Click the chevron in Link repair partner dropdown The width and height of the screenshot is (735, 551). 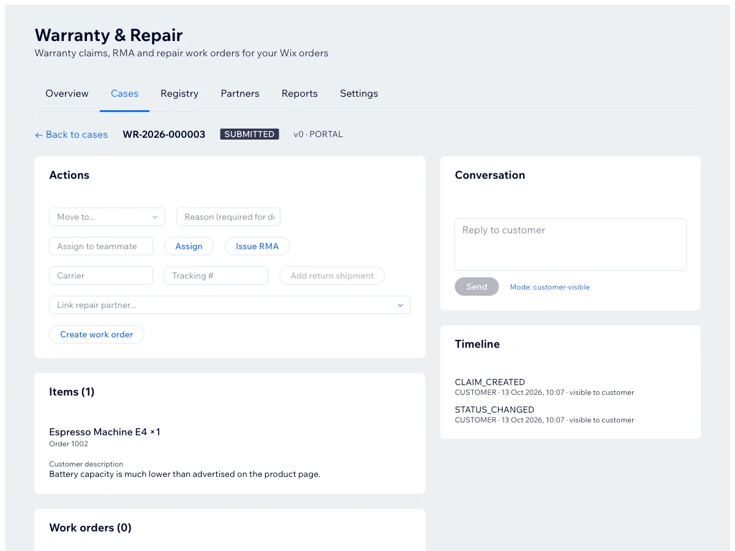point(401,305)
